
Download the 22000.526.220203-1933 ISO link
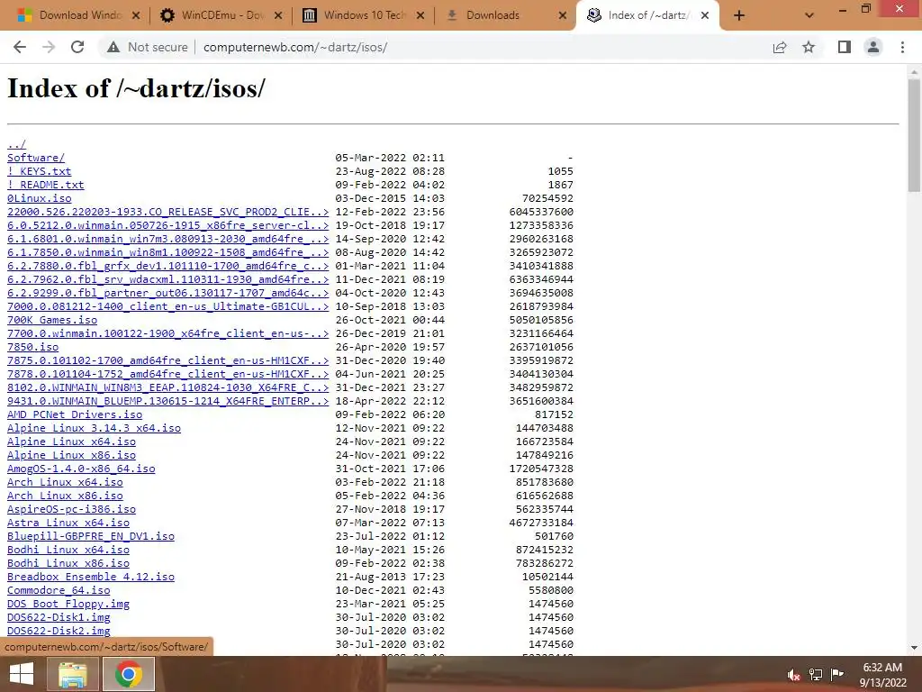168,212
